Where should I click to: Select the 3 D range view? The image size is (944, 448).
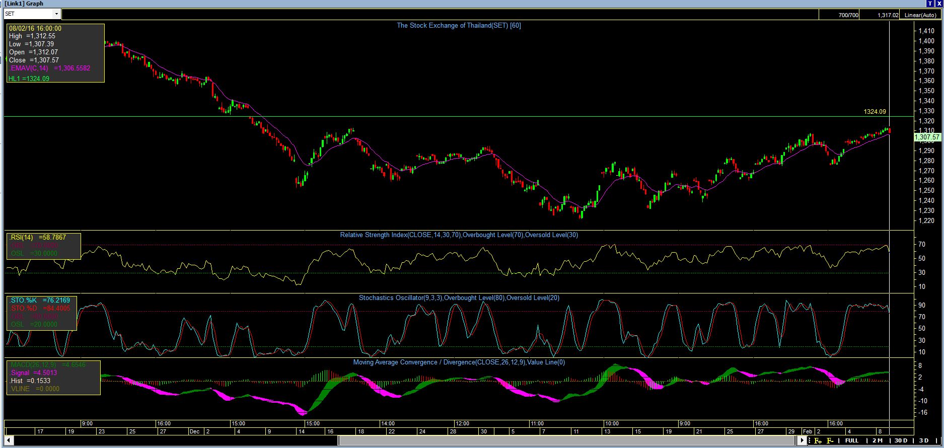coord(924,441)
